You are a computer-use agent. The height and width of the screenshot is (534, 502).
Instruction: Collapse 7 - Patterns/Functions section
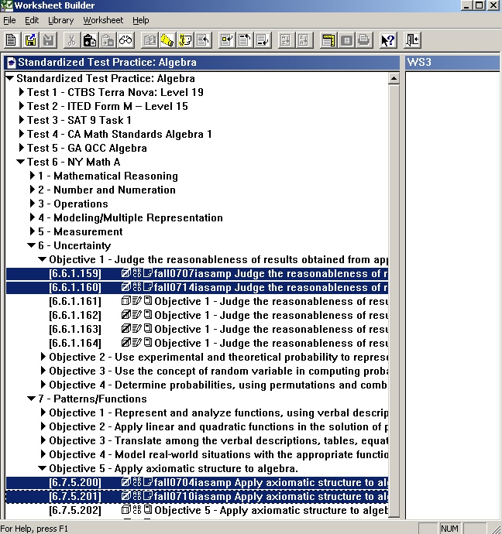pos(31,399)
